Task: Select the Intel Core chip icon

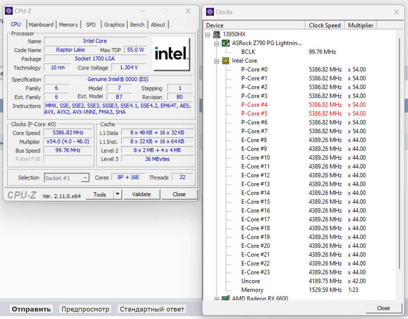Action: (x=225, y=61)
